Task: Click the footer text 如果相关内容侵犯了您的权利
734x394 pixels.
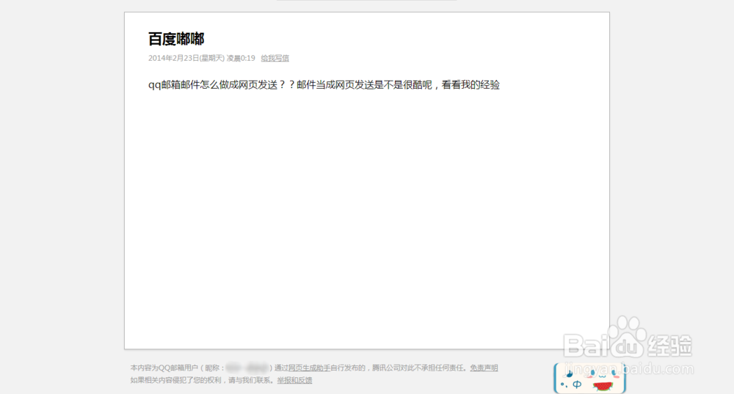Action: click(x=175, y=380)
